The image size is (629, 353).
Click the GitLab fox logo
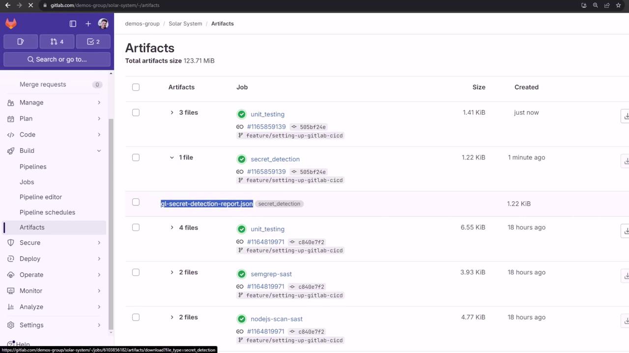(x=11, y=24)
